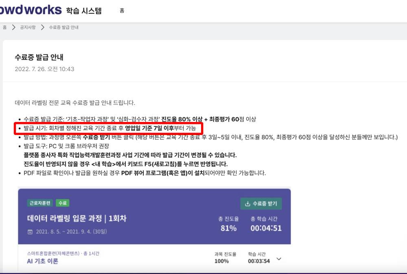
Task: Click the chevron separator after 공지사항 breadcrumb
Action: 43,27
